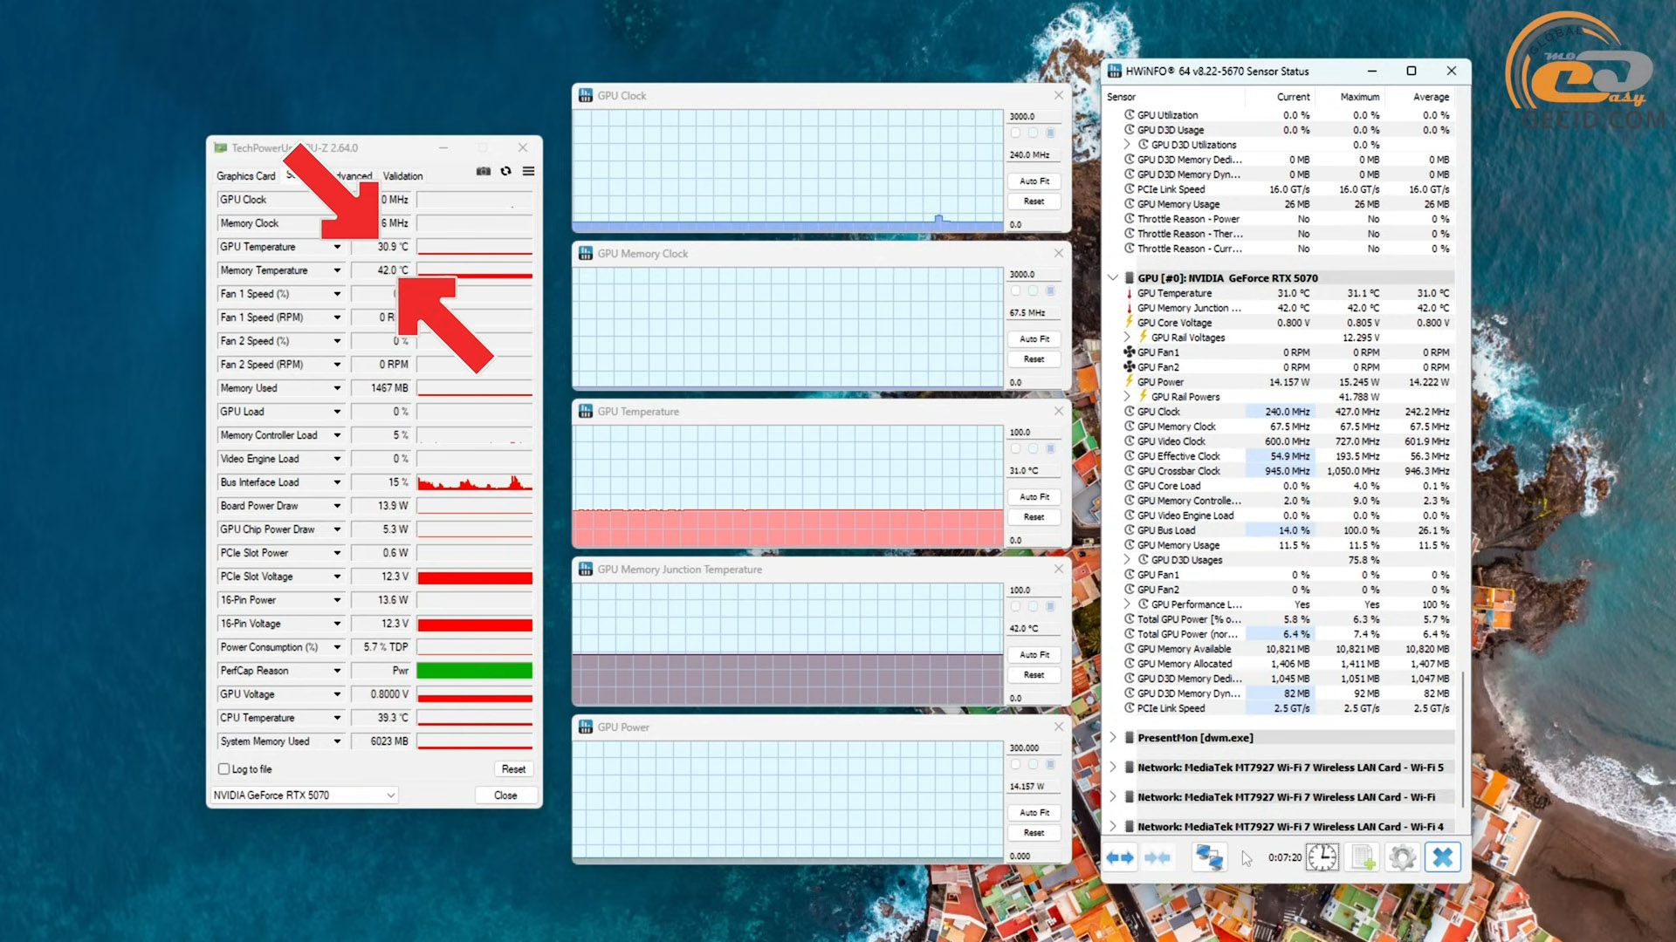Click Auto Fit in GPU Memory Junction Temperature graph
Screen dimensions: 1676x942
click(x=1034, y=655)
